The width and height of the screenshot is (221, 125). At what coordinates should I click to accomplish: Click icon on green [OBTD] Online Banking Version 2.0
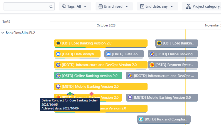point(58,76)
